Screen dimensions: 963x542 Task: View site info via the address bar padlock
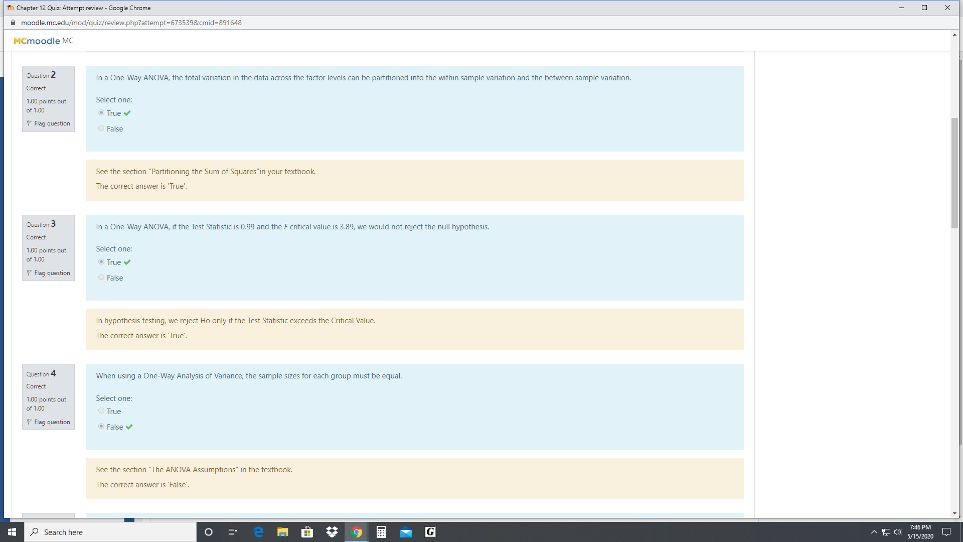click(x=13, y=23)
